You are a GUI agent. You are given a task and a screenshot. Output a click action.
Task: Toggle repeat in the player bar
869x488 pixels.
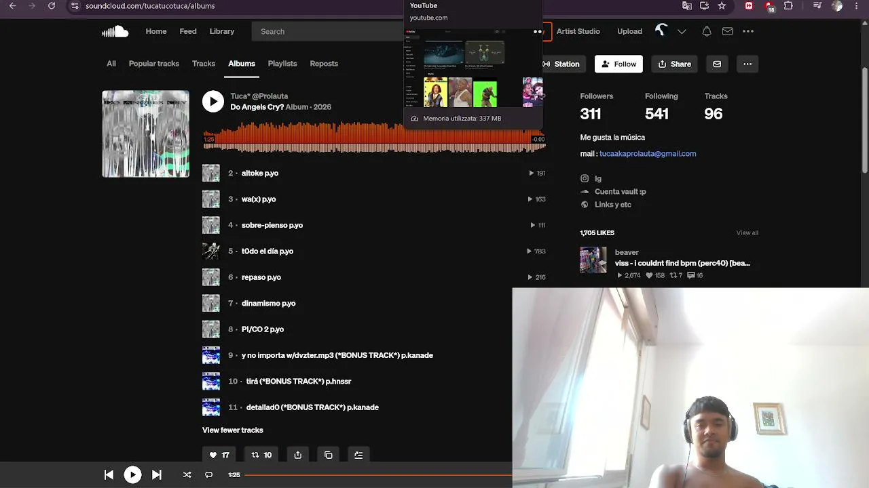pyautogui.click(x=208, y=475)
